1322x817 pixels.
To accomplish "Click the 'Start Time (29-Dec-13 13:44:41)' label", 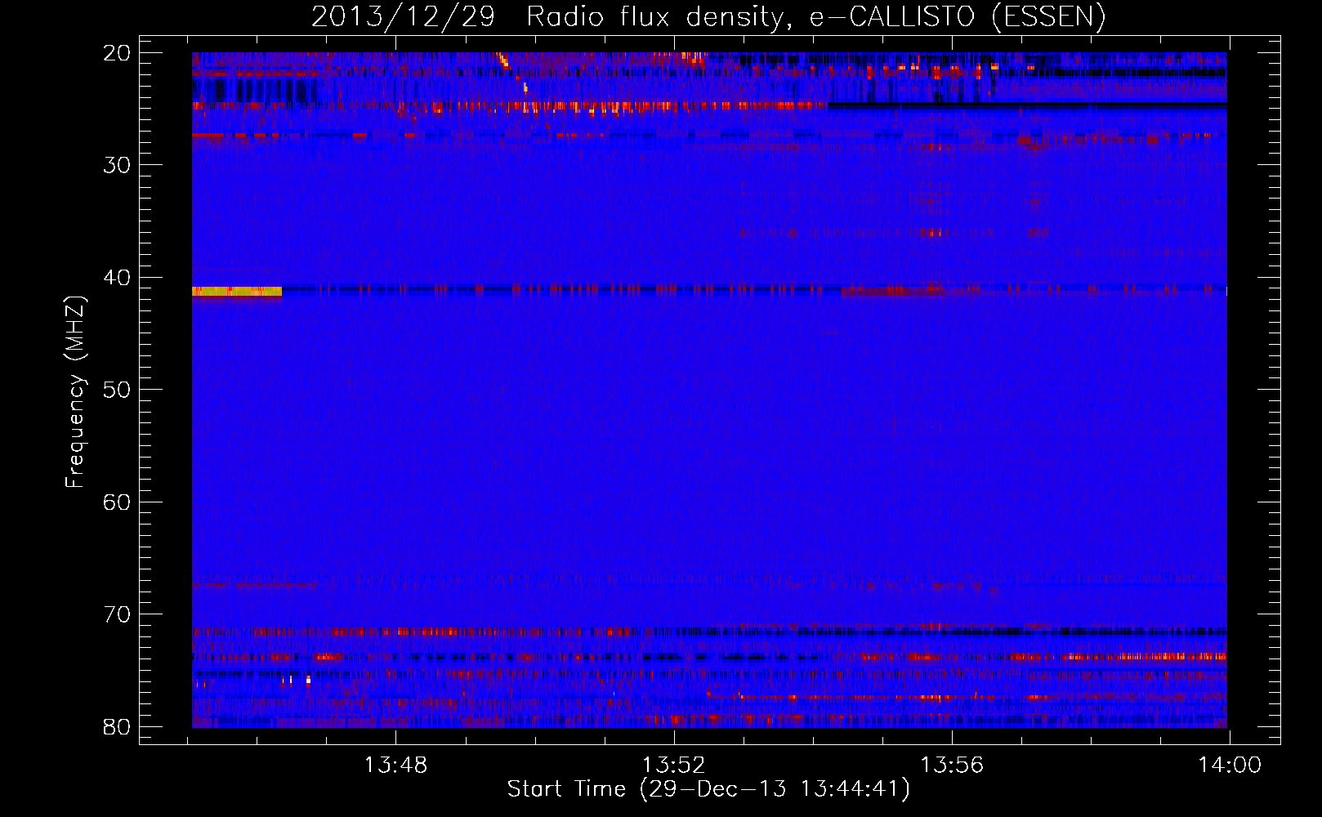I will click(708, 789).
